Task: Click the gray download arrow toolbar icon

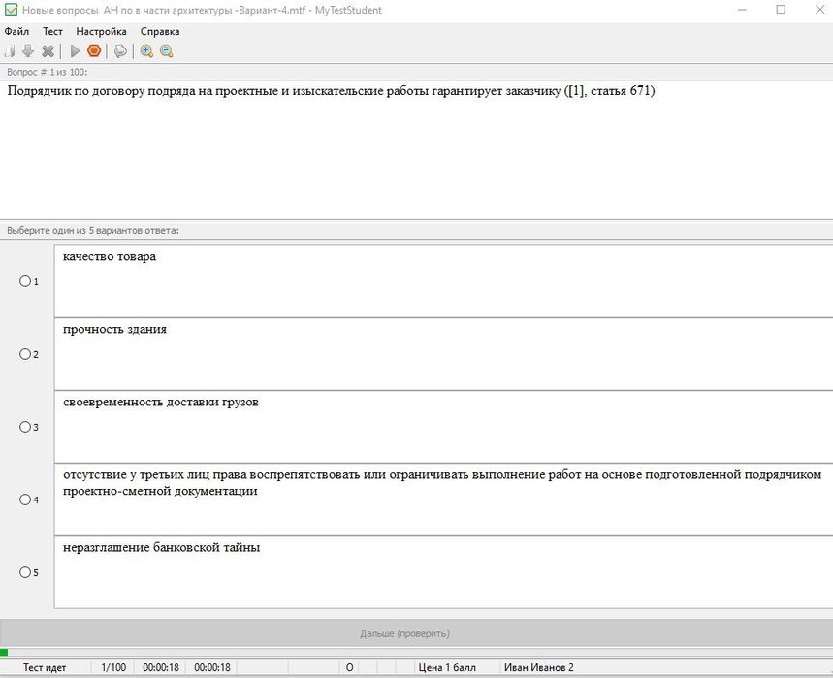Action: click(28, 51)
